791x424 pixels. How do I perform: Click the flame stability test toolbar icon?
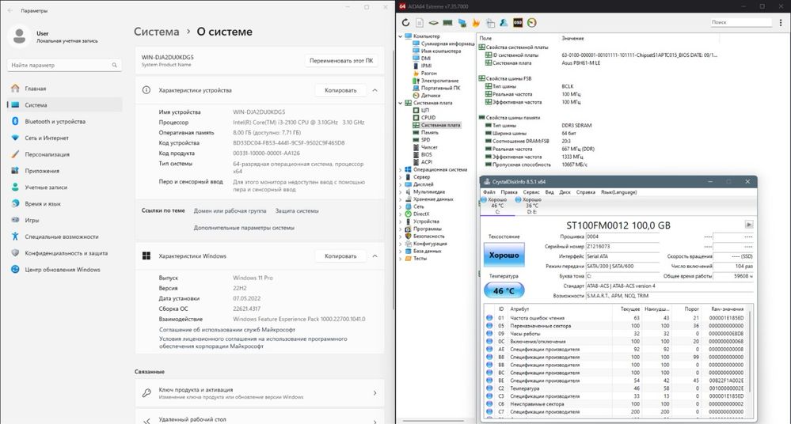pyautogui.click(x=476, y=23)
